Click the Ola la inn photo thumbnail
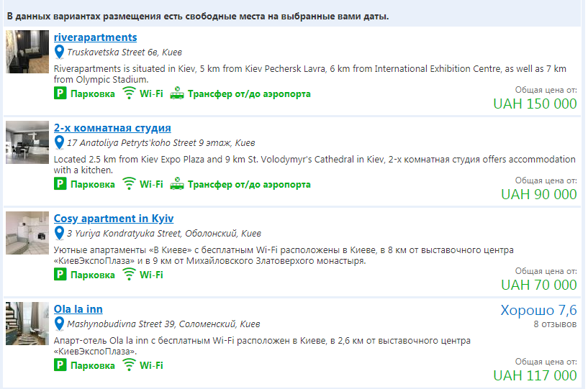This screenshot has width=588, height=389. [x=27, y=324]
